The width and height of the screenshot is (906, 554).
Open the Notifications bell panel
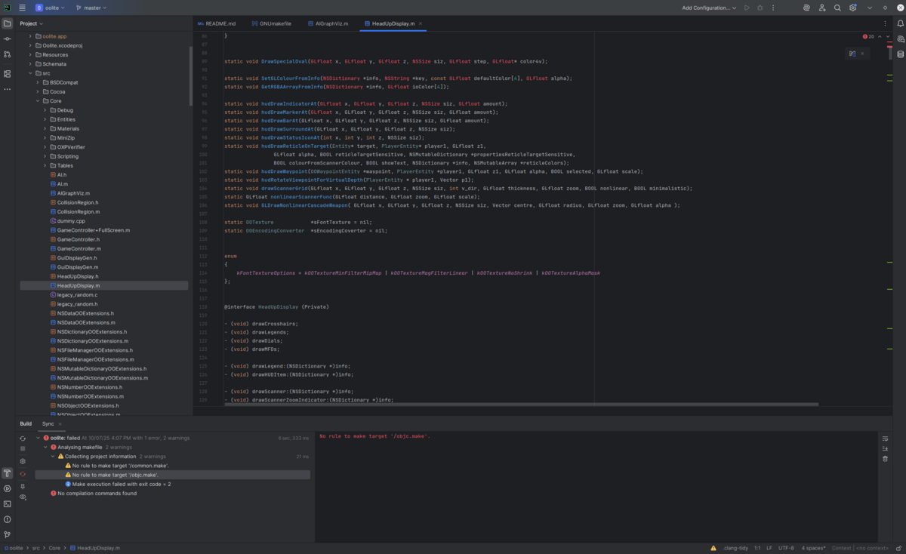tap(900, 23)
